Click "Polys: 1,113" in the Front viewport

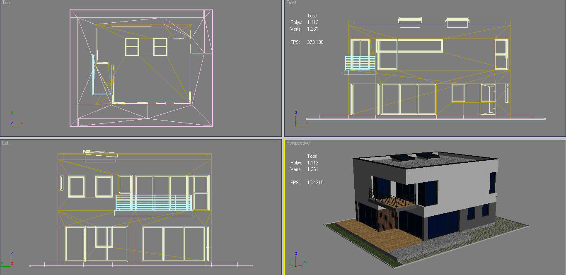[304, 22]
